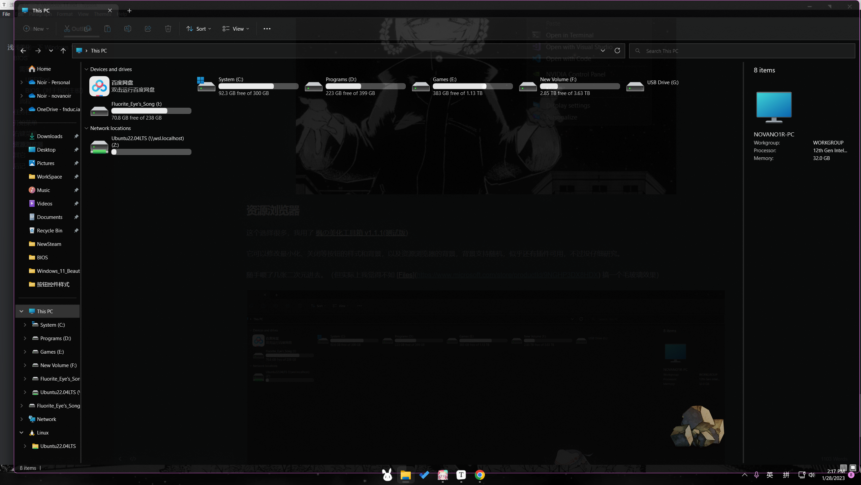Open the View dropdown menu
Viewport: 861px width, 485px height.
[236, 29]
